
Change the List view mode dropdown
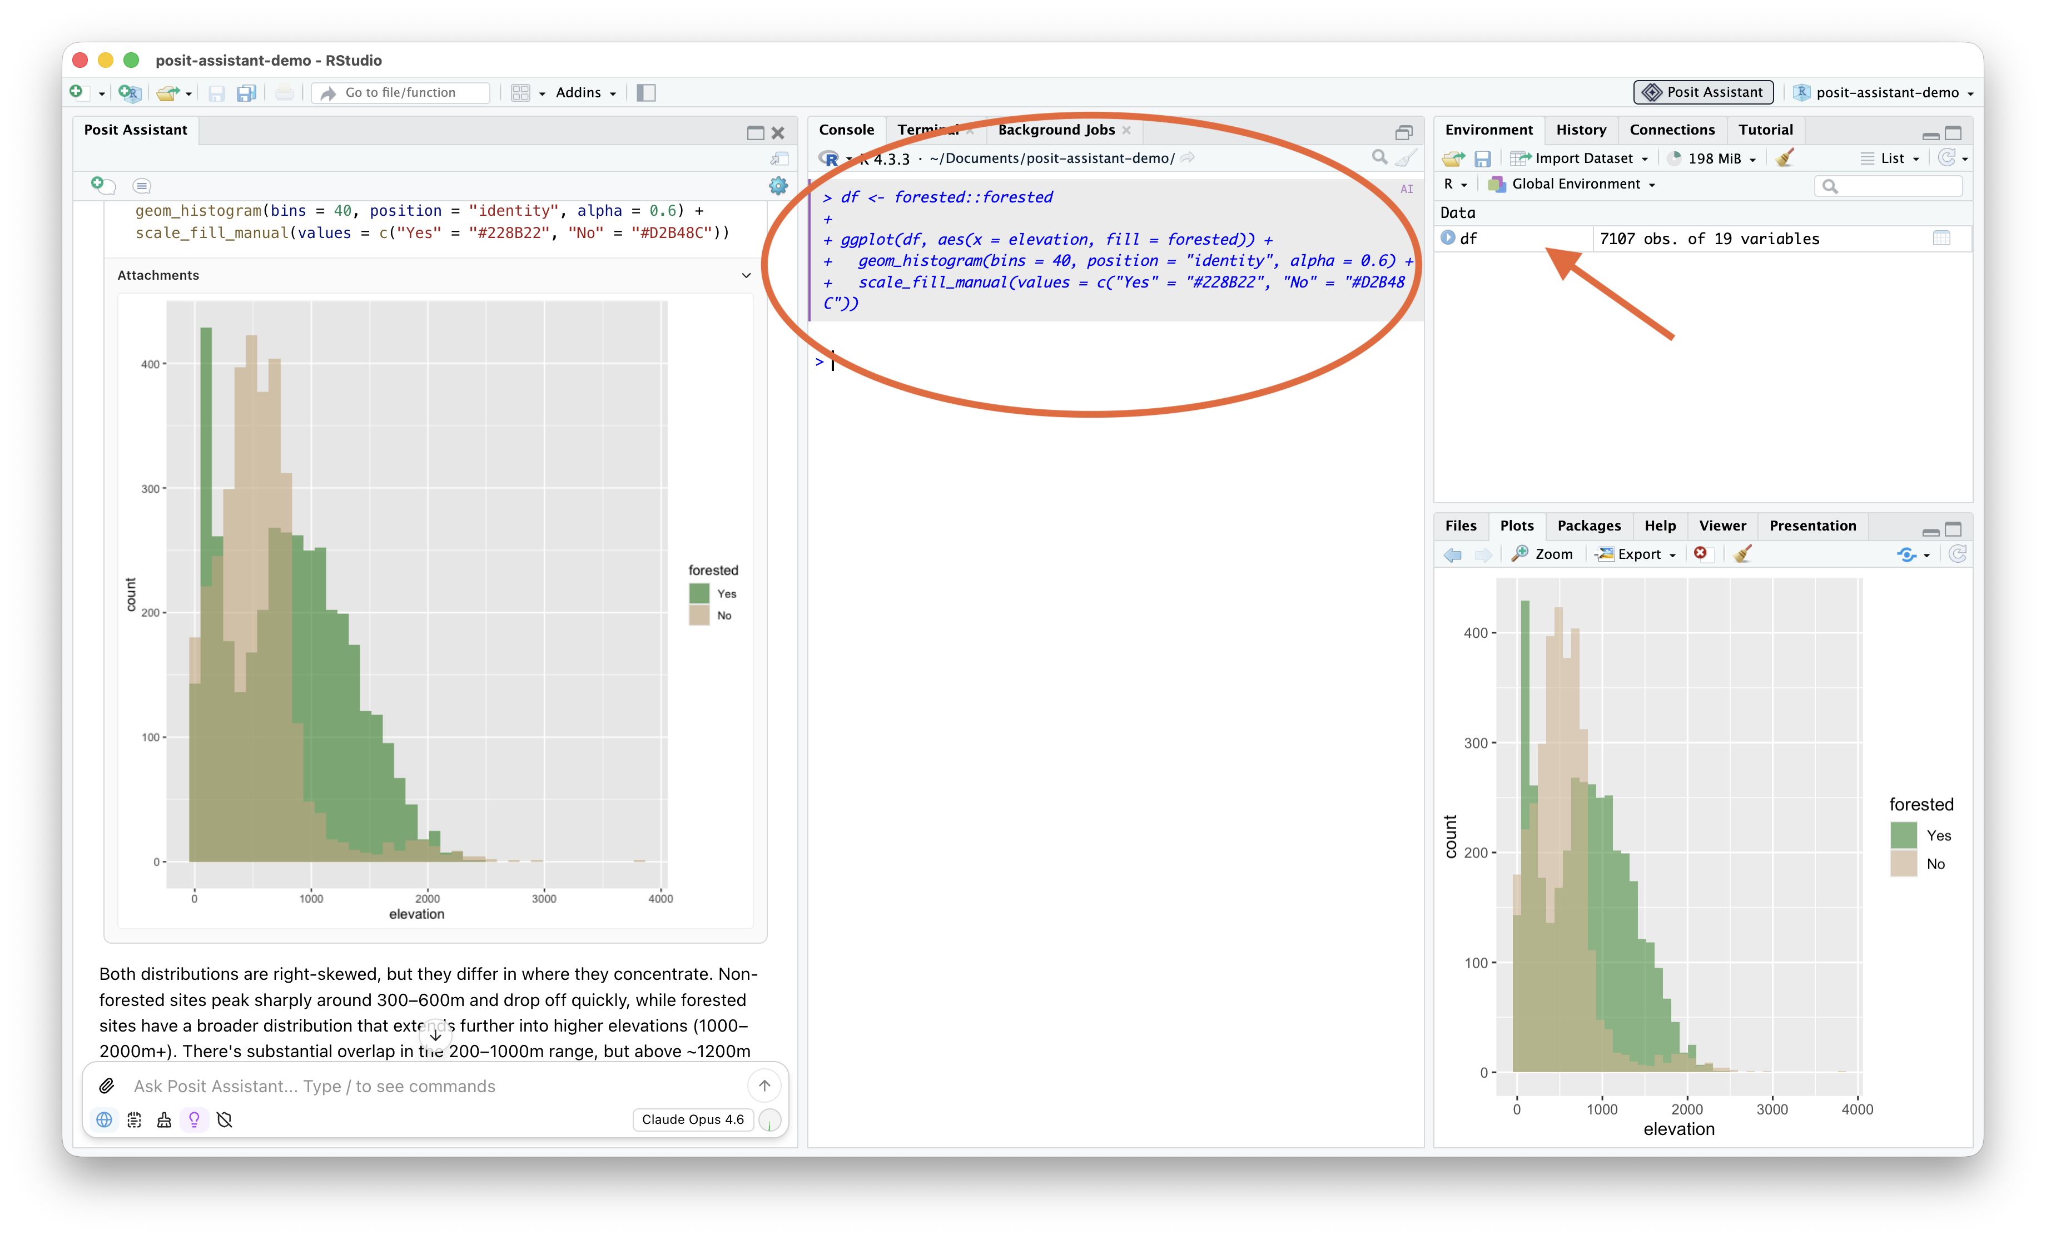click(1890, 158)
